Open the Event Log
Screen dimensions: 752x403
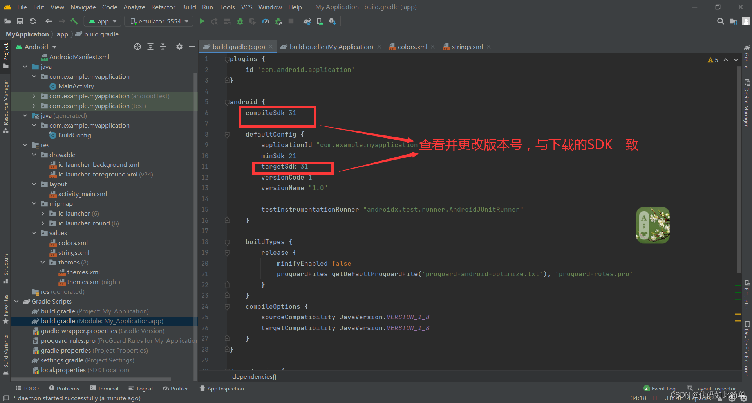pyautogui.click(x=659, y=388)
